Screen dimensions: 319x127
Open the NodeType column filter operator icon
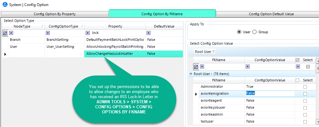11,33
